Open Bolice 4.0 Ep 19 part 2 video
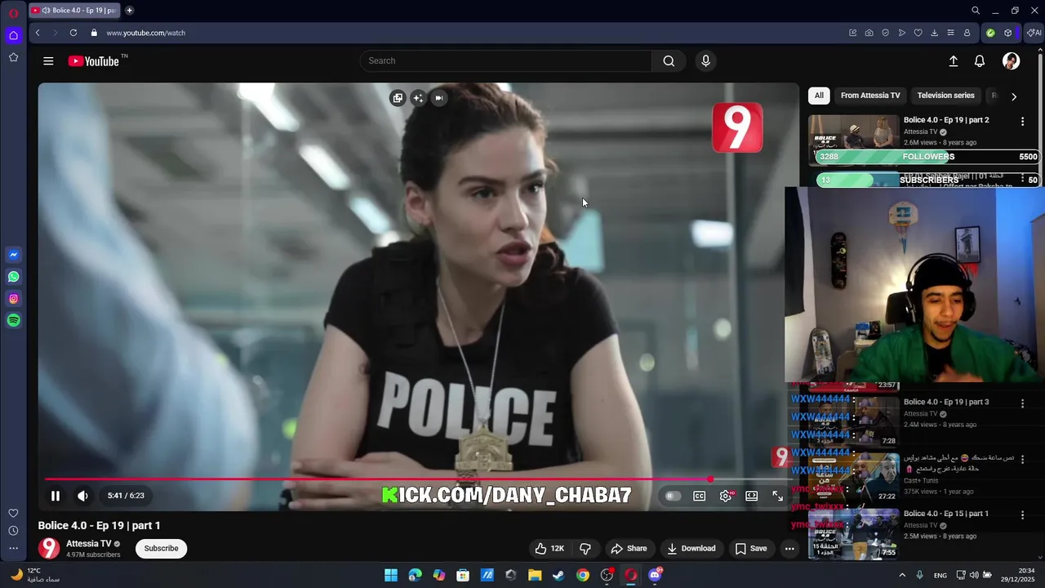1045x588 pixels. (946, 120)
